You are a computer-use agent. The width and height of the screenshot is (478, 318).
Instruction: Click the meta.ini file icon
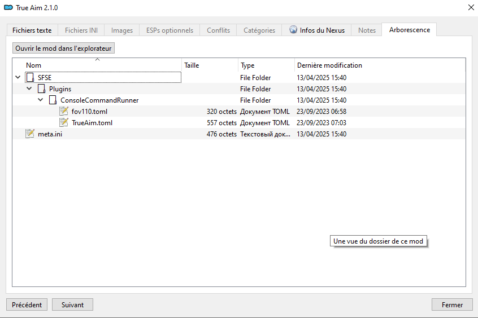(x=30, y=134)
